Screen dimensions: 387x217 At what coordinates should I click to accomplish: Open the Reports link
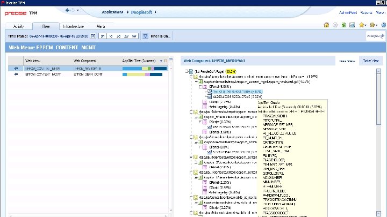pos(366,12)
